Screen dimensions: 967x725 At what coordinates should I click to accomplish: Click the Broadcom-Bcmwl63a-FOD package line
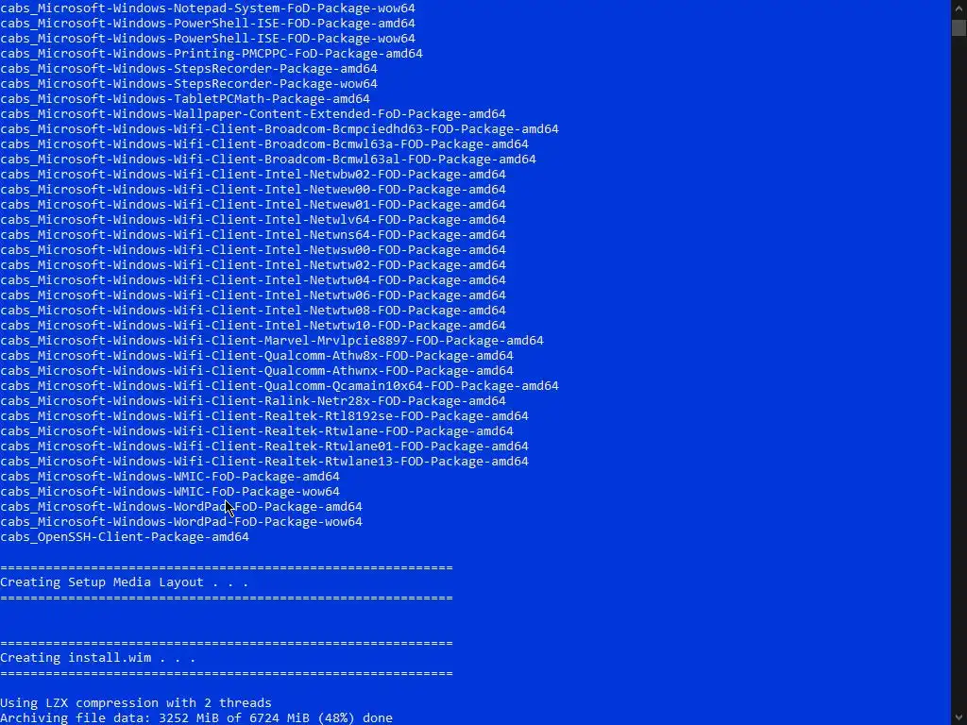(264, 144)
